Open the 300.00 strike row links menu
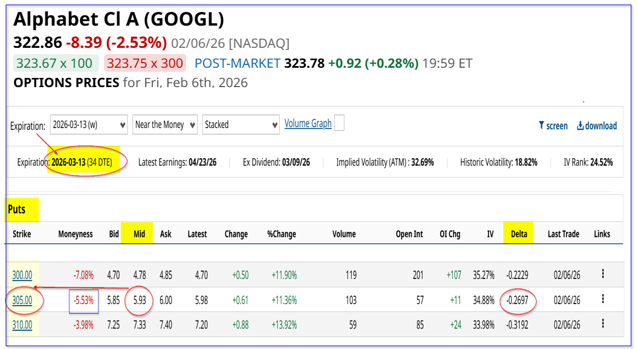 click(602, 274)
